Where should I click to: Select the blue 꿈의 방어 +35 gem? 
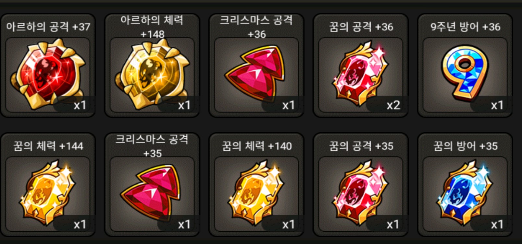pos(465,193)
